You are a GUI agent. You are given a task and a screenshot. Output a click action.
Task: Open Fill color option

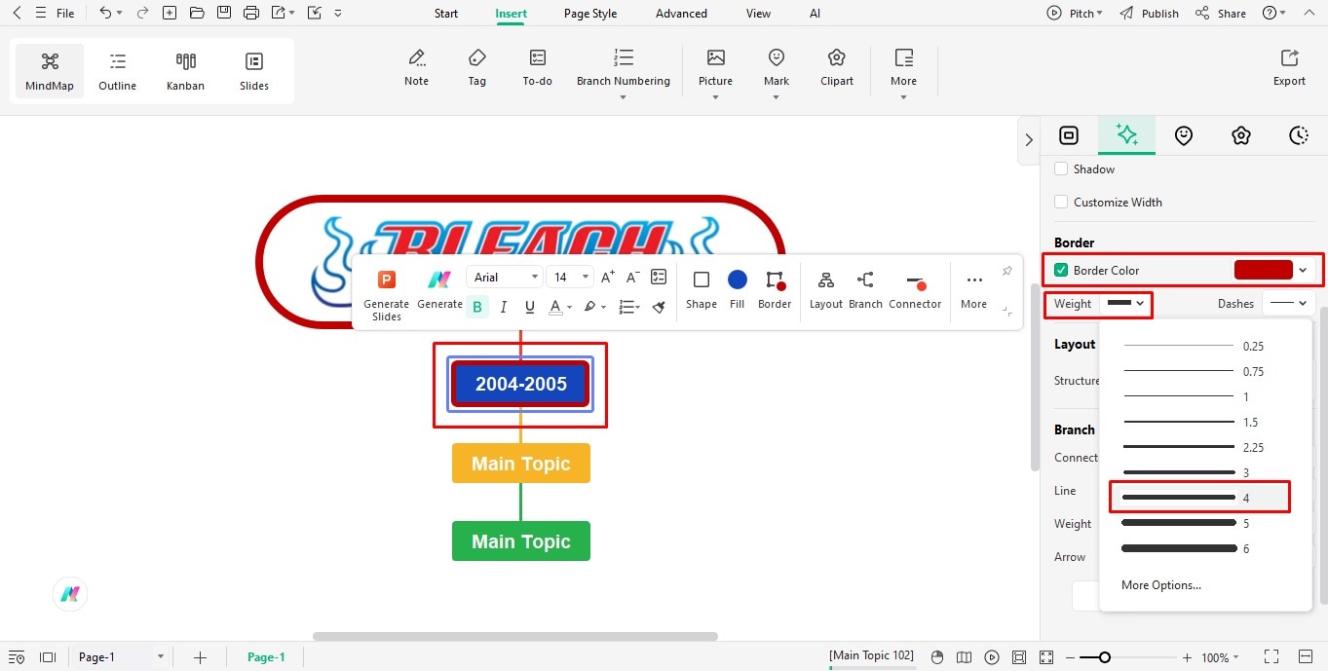click(x=738, y=290)
